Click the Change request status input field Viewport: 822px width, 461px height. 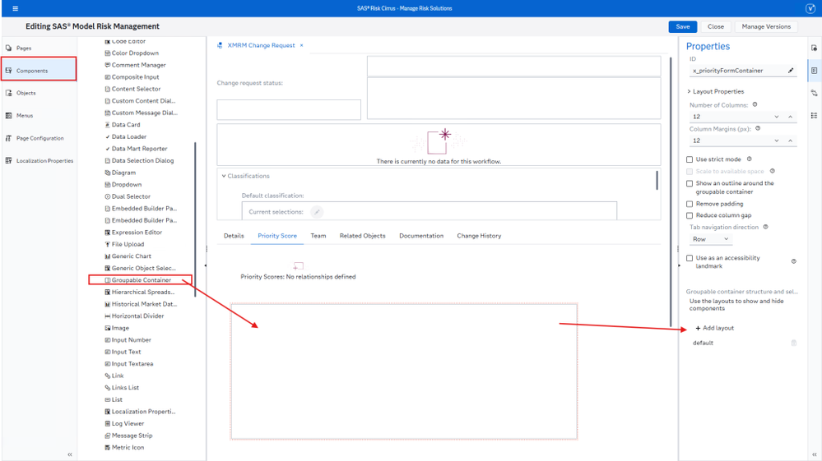289,110
